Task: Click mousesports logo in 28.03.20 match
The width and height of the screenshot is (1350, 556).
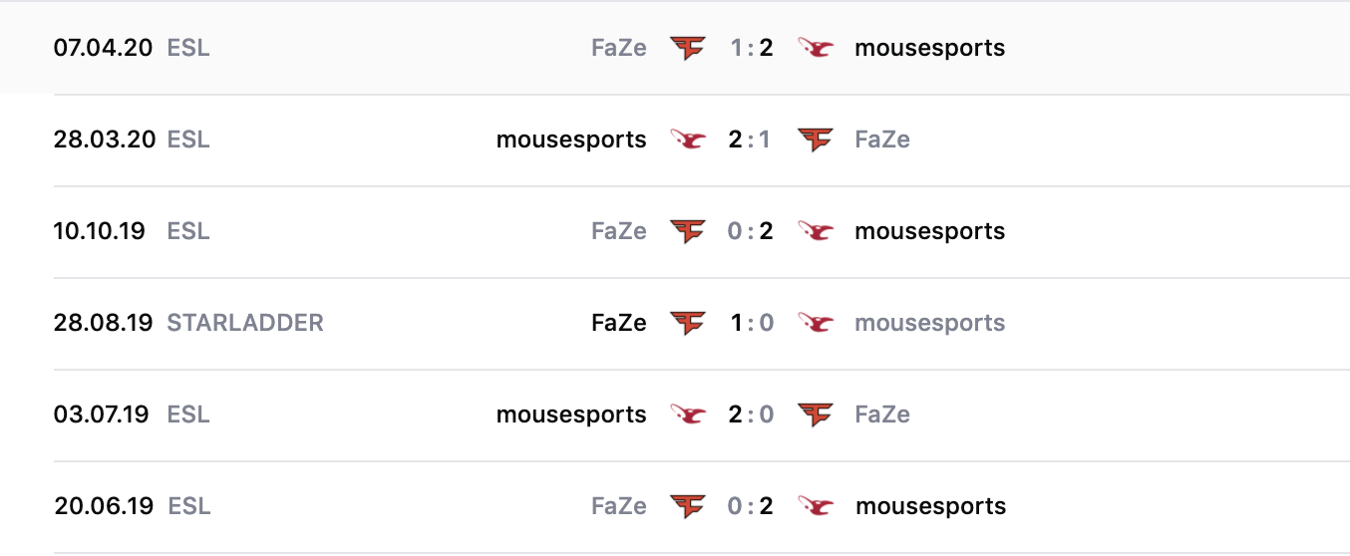Action: point(688,139)
